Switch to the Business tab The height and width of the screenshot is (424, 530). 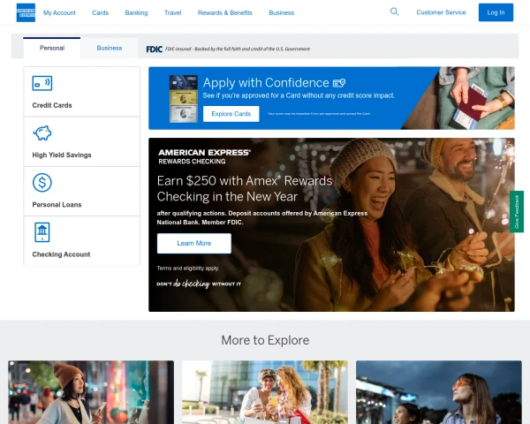click(x=110, y=48)
